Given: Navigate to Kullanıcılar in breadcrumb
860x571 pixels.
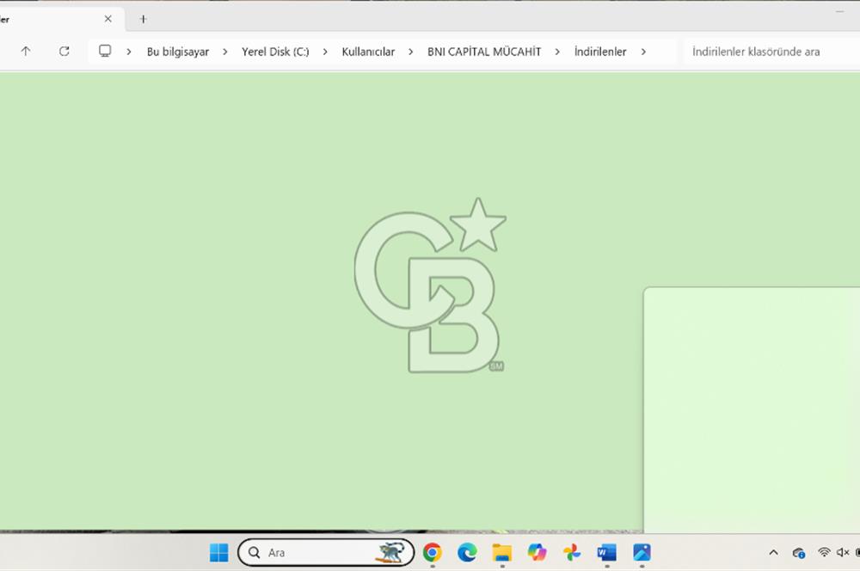Looking at the screenshot, I should 368,52.
